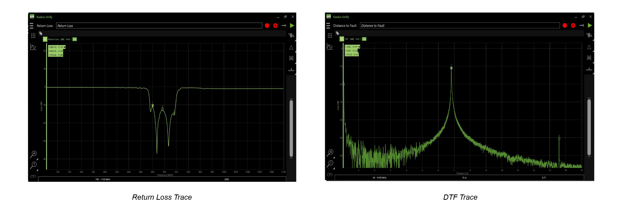Click 54 - 4100 MHz frequency range setting
The image size is (625, 205).
tap(380, 178)
